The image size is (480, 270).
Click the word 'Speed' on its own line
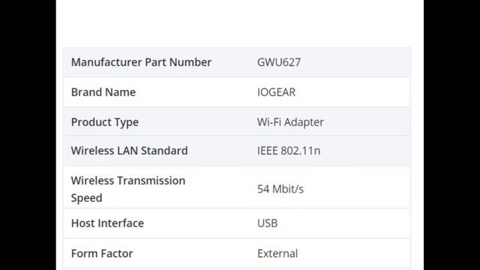coord(87,198)
